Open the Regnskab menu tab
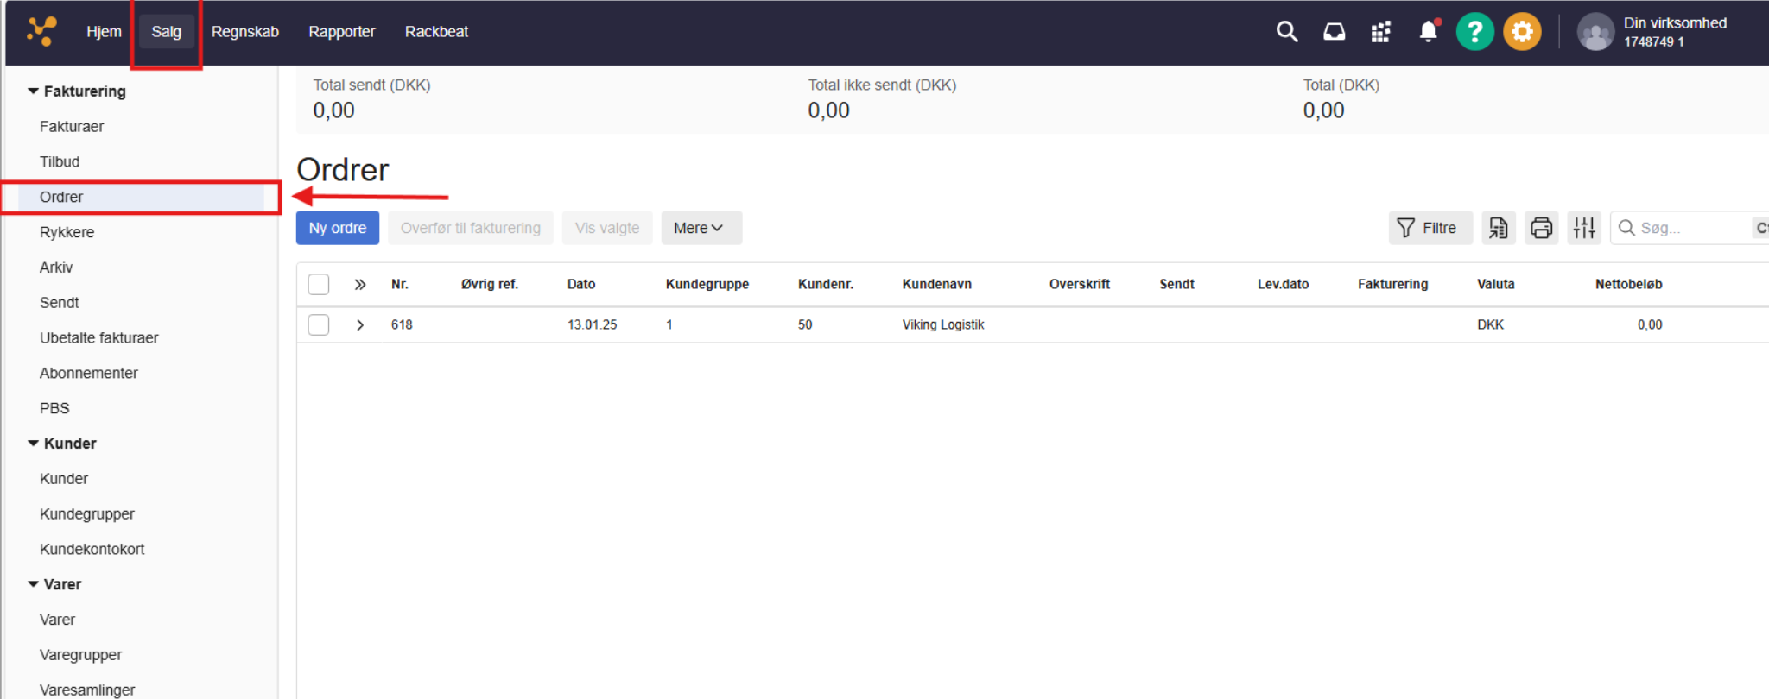The width and height of the screenshot is (1769, 699). click(244, 32)
